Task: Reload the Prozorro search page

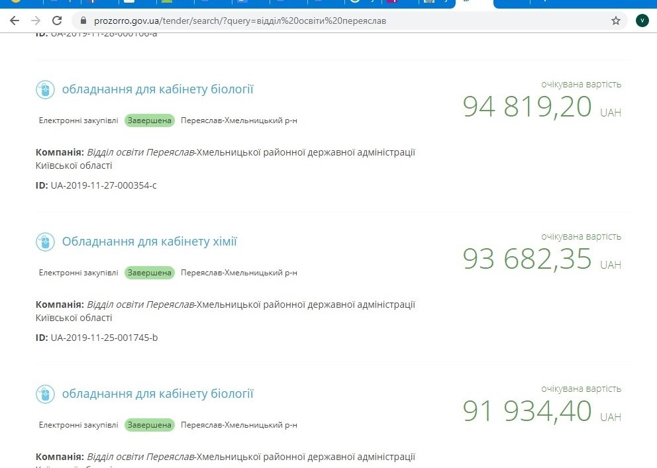Action: [x=57, y=21]
